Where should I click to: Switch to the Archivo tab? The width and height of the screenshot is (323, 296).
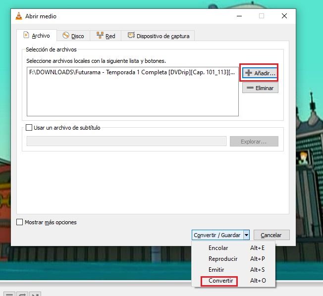click(37, 36)
